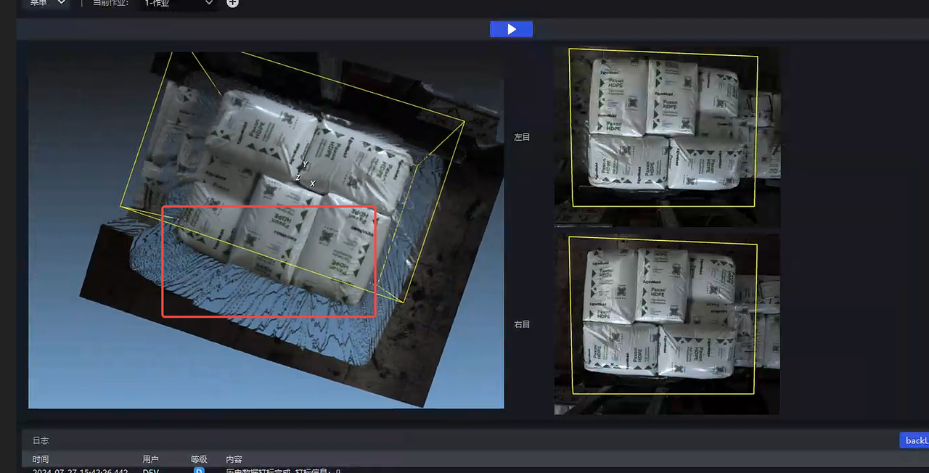Viewport: 929px width, 473px height.
Task: Select the 日志 log panel header
Action: tap(41, 440)
